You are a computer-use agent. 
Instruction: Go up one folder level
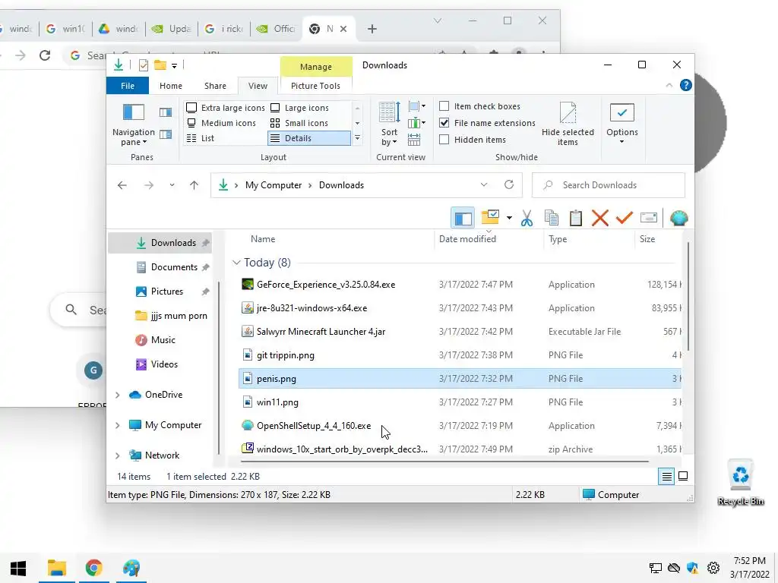pos(194,185)
